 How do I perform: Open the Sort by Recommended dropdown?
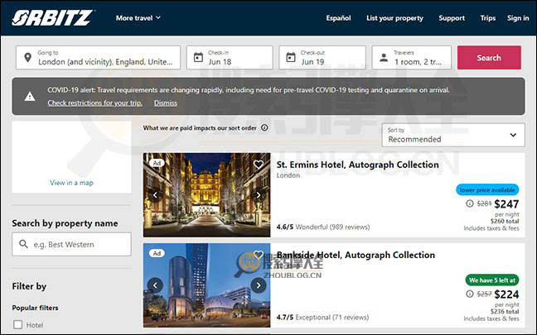click(x=453, y=135)
